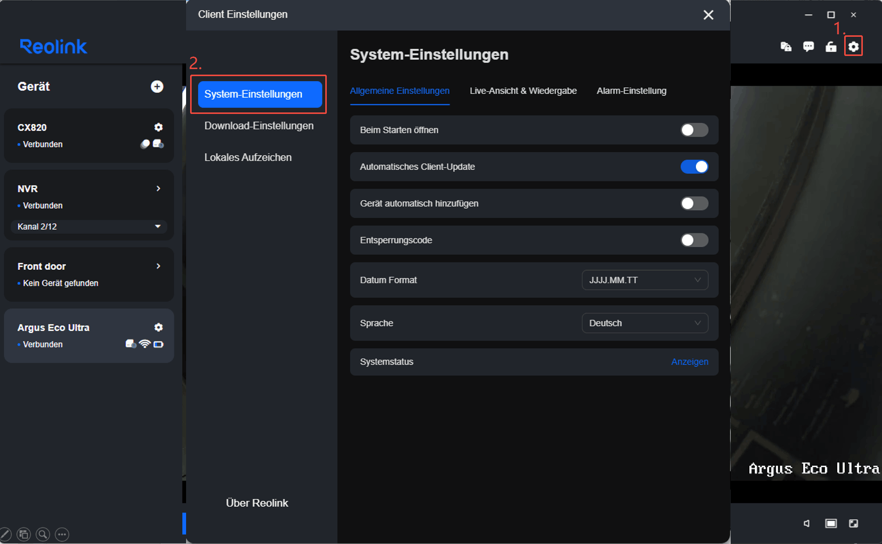Open the three-dots more options icon

point(62,534)
